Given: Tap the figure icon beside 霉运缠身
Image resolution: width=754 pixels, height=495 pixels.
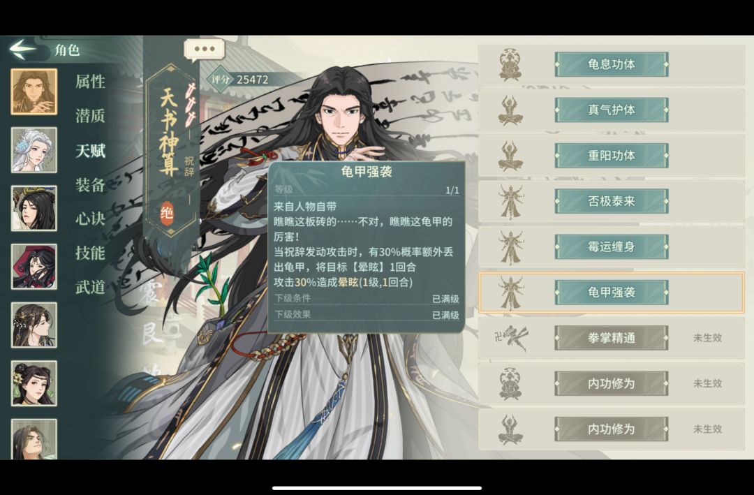Looking at the screenshot, I should [510, 247].
